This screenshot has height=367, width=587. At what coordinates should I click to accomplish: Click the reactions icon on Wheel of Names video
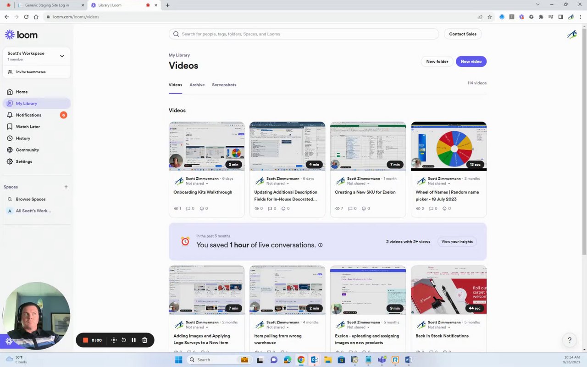point(444,208)
